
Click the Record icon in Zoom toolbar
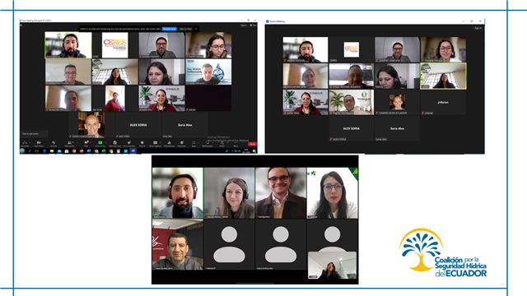[x=142, y=142]
